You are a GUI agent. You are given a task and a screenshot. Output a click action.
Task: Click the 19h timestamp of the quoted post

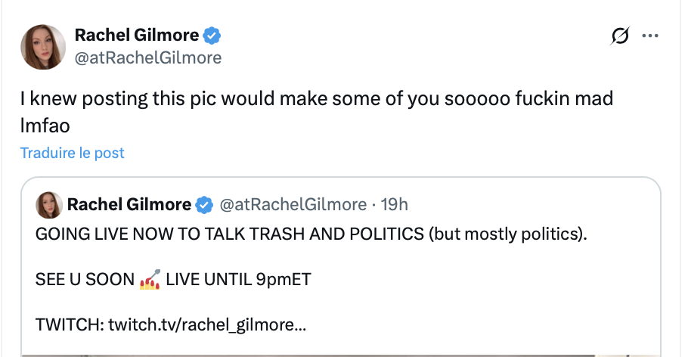click(393, 204)
